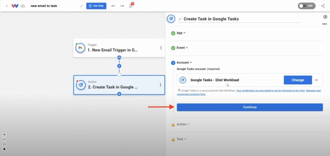Select the New Email Trigger node
330x156 pixels.
[x=119, y=48]
